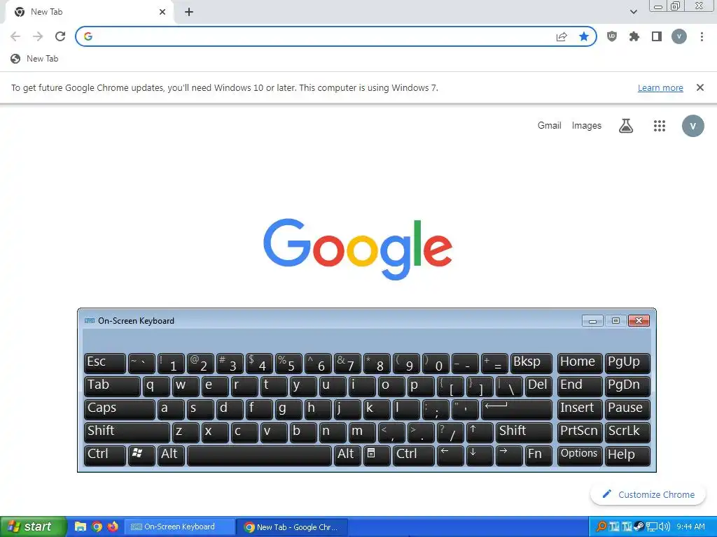
Task: Click the context menu key
Action: 377,455
